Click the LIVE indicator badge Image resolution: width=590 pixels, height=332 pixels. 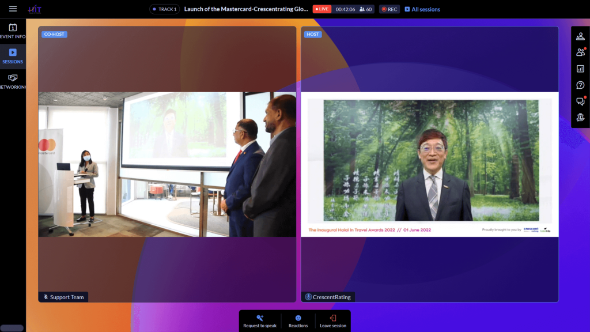coord(322,9)
